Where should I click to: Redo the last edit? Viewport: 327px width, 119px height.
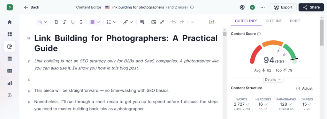[182, 22]
